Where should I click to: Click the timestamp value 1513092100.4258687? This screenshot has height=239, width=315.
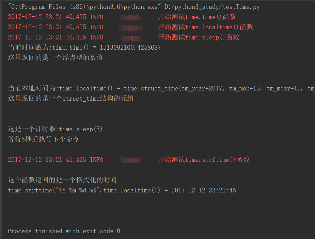pyautogui.click(x=130, y=48)
